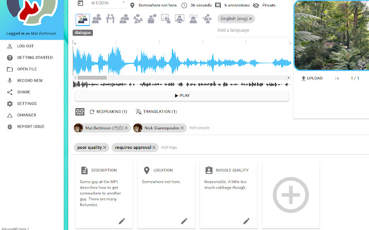The image size is (369, 230).
Task: Go to first image with skip-back icon
Action: [x=337, y=78]
